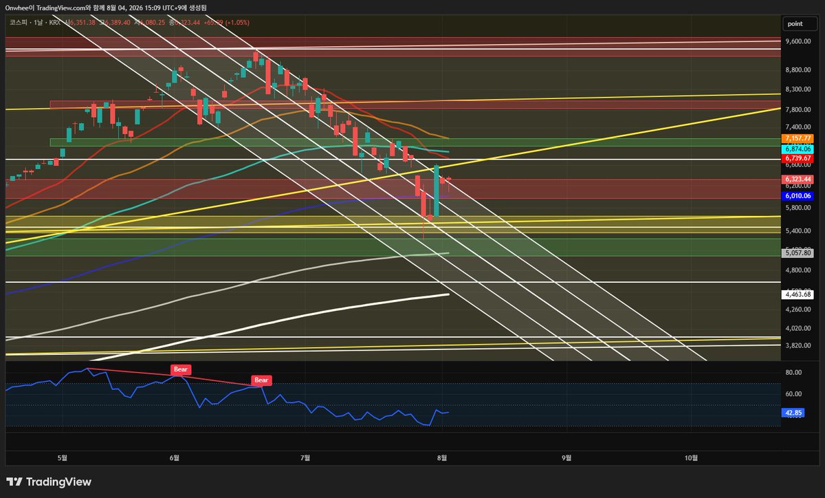Click the 8,300.00 price axis tick
This screenshot has width=825, height=498.
click(x=799, y=89)
